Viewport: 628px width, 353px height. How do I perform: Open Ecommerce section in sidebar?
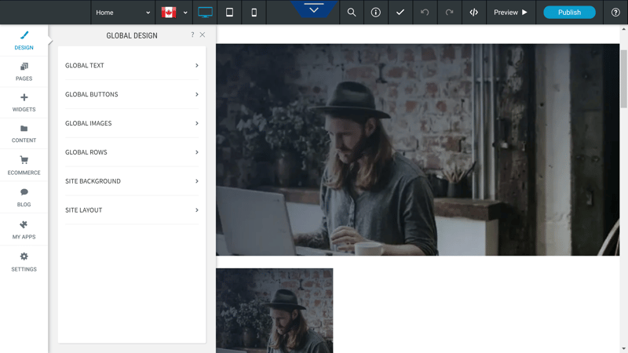(24, 166)
